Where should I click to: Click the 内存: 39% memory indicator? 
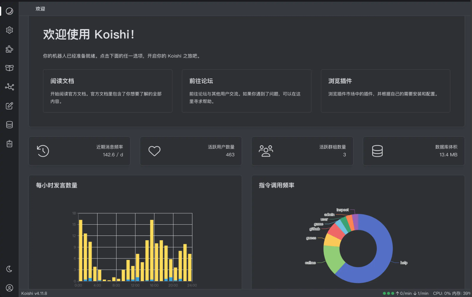coord(461,293)
